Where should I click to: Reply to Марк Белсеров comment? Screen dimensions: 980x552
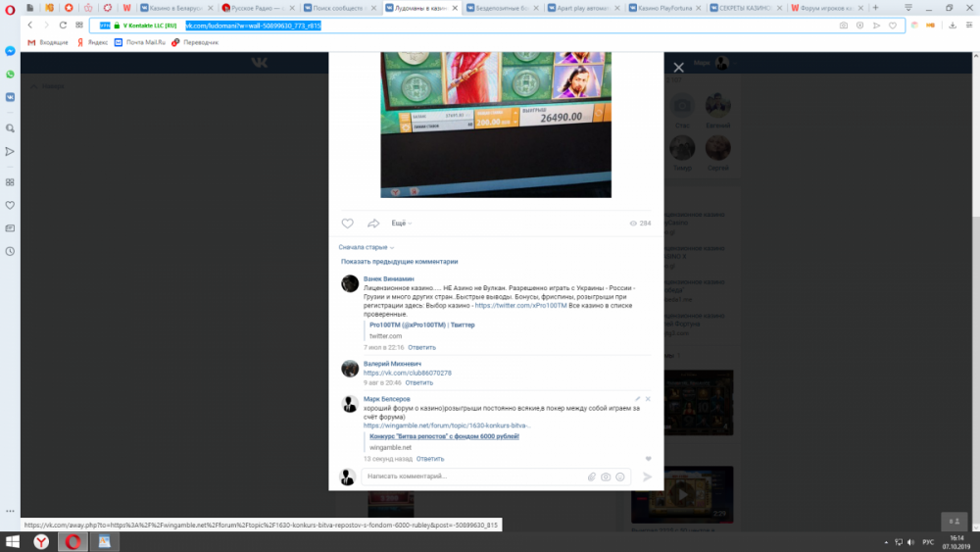coord(430,459)
